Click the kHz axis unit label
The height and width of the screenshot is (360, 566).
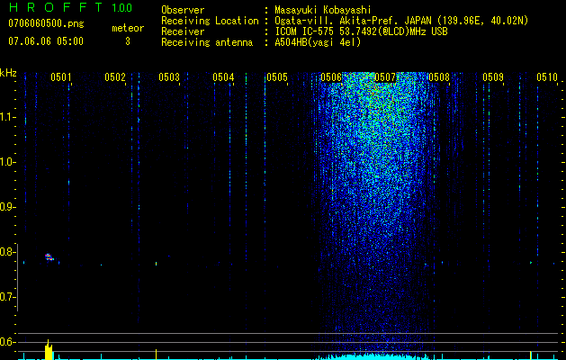tap(8, 73)
